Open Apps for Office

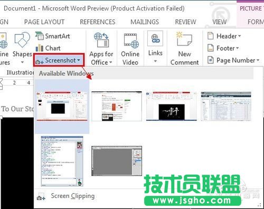[x=101, y=49]
